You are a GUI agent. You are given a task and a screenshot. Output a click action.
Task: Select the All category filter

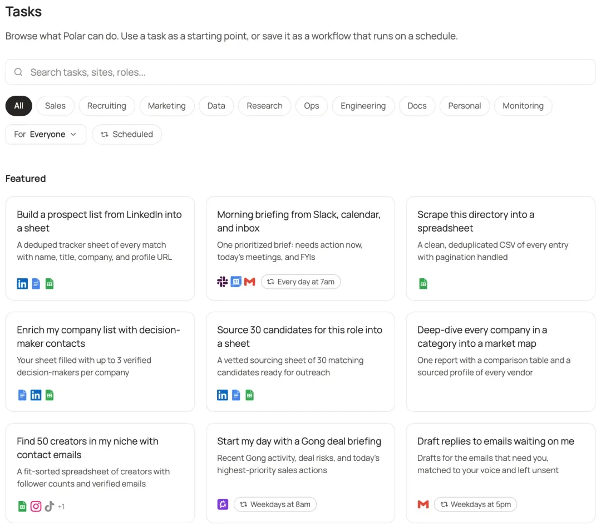[19, 106]
